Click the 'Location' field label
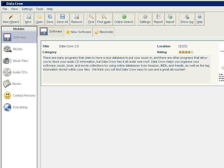Image resolution: width=224 pixels, height=168 pixels. [164, 46]
